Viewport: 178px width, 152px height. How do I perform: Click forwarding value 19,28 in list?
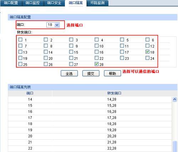(112, 130)
